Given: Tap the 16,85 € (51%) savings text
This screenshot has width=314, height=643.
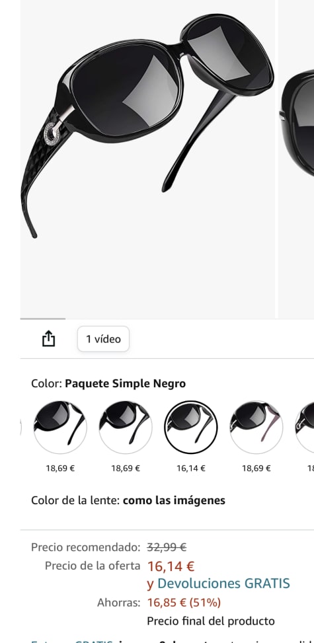Looking at the screenshot, I should 184,603.
